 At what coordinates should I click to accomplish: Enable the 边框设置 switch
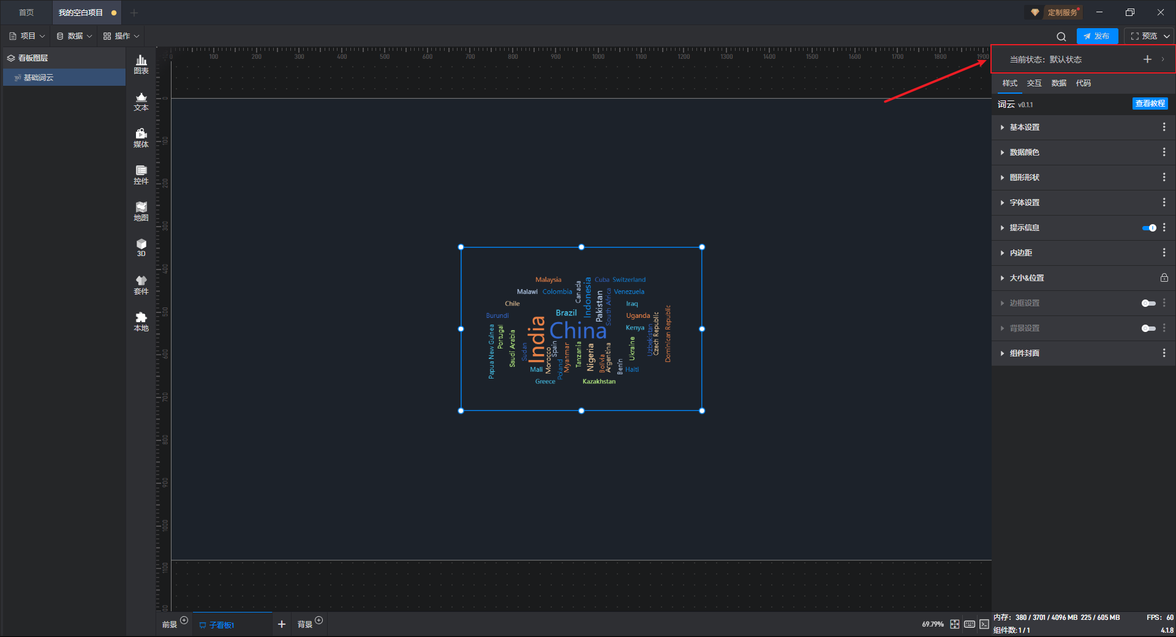pyautogui.click(x=1148, y=303)
